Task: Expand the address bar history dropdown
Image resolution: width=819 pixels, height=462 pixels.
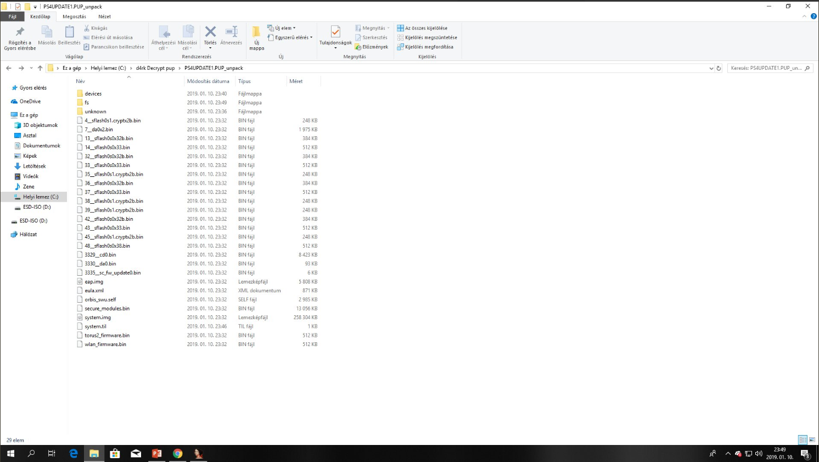Action: [711, 68]
